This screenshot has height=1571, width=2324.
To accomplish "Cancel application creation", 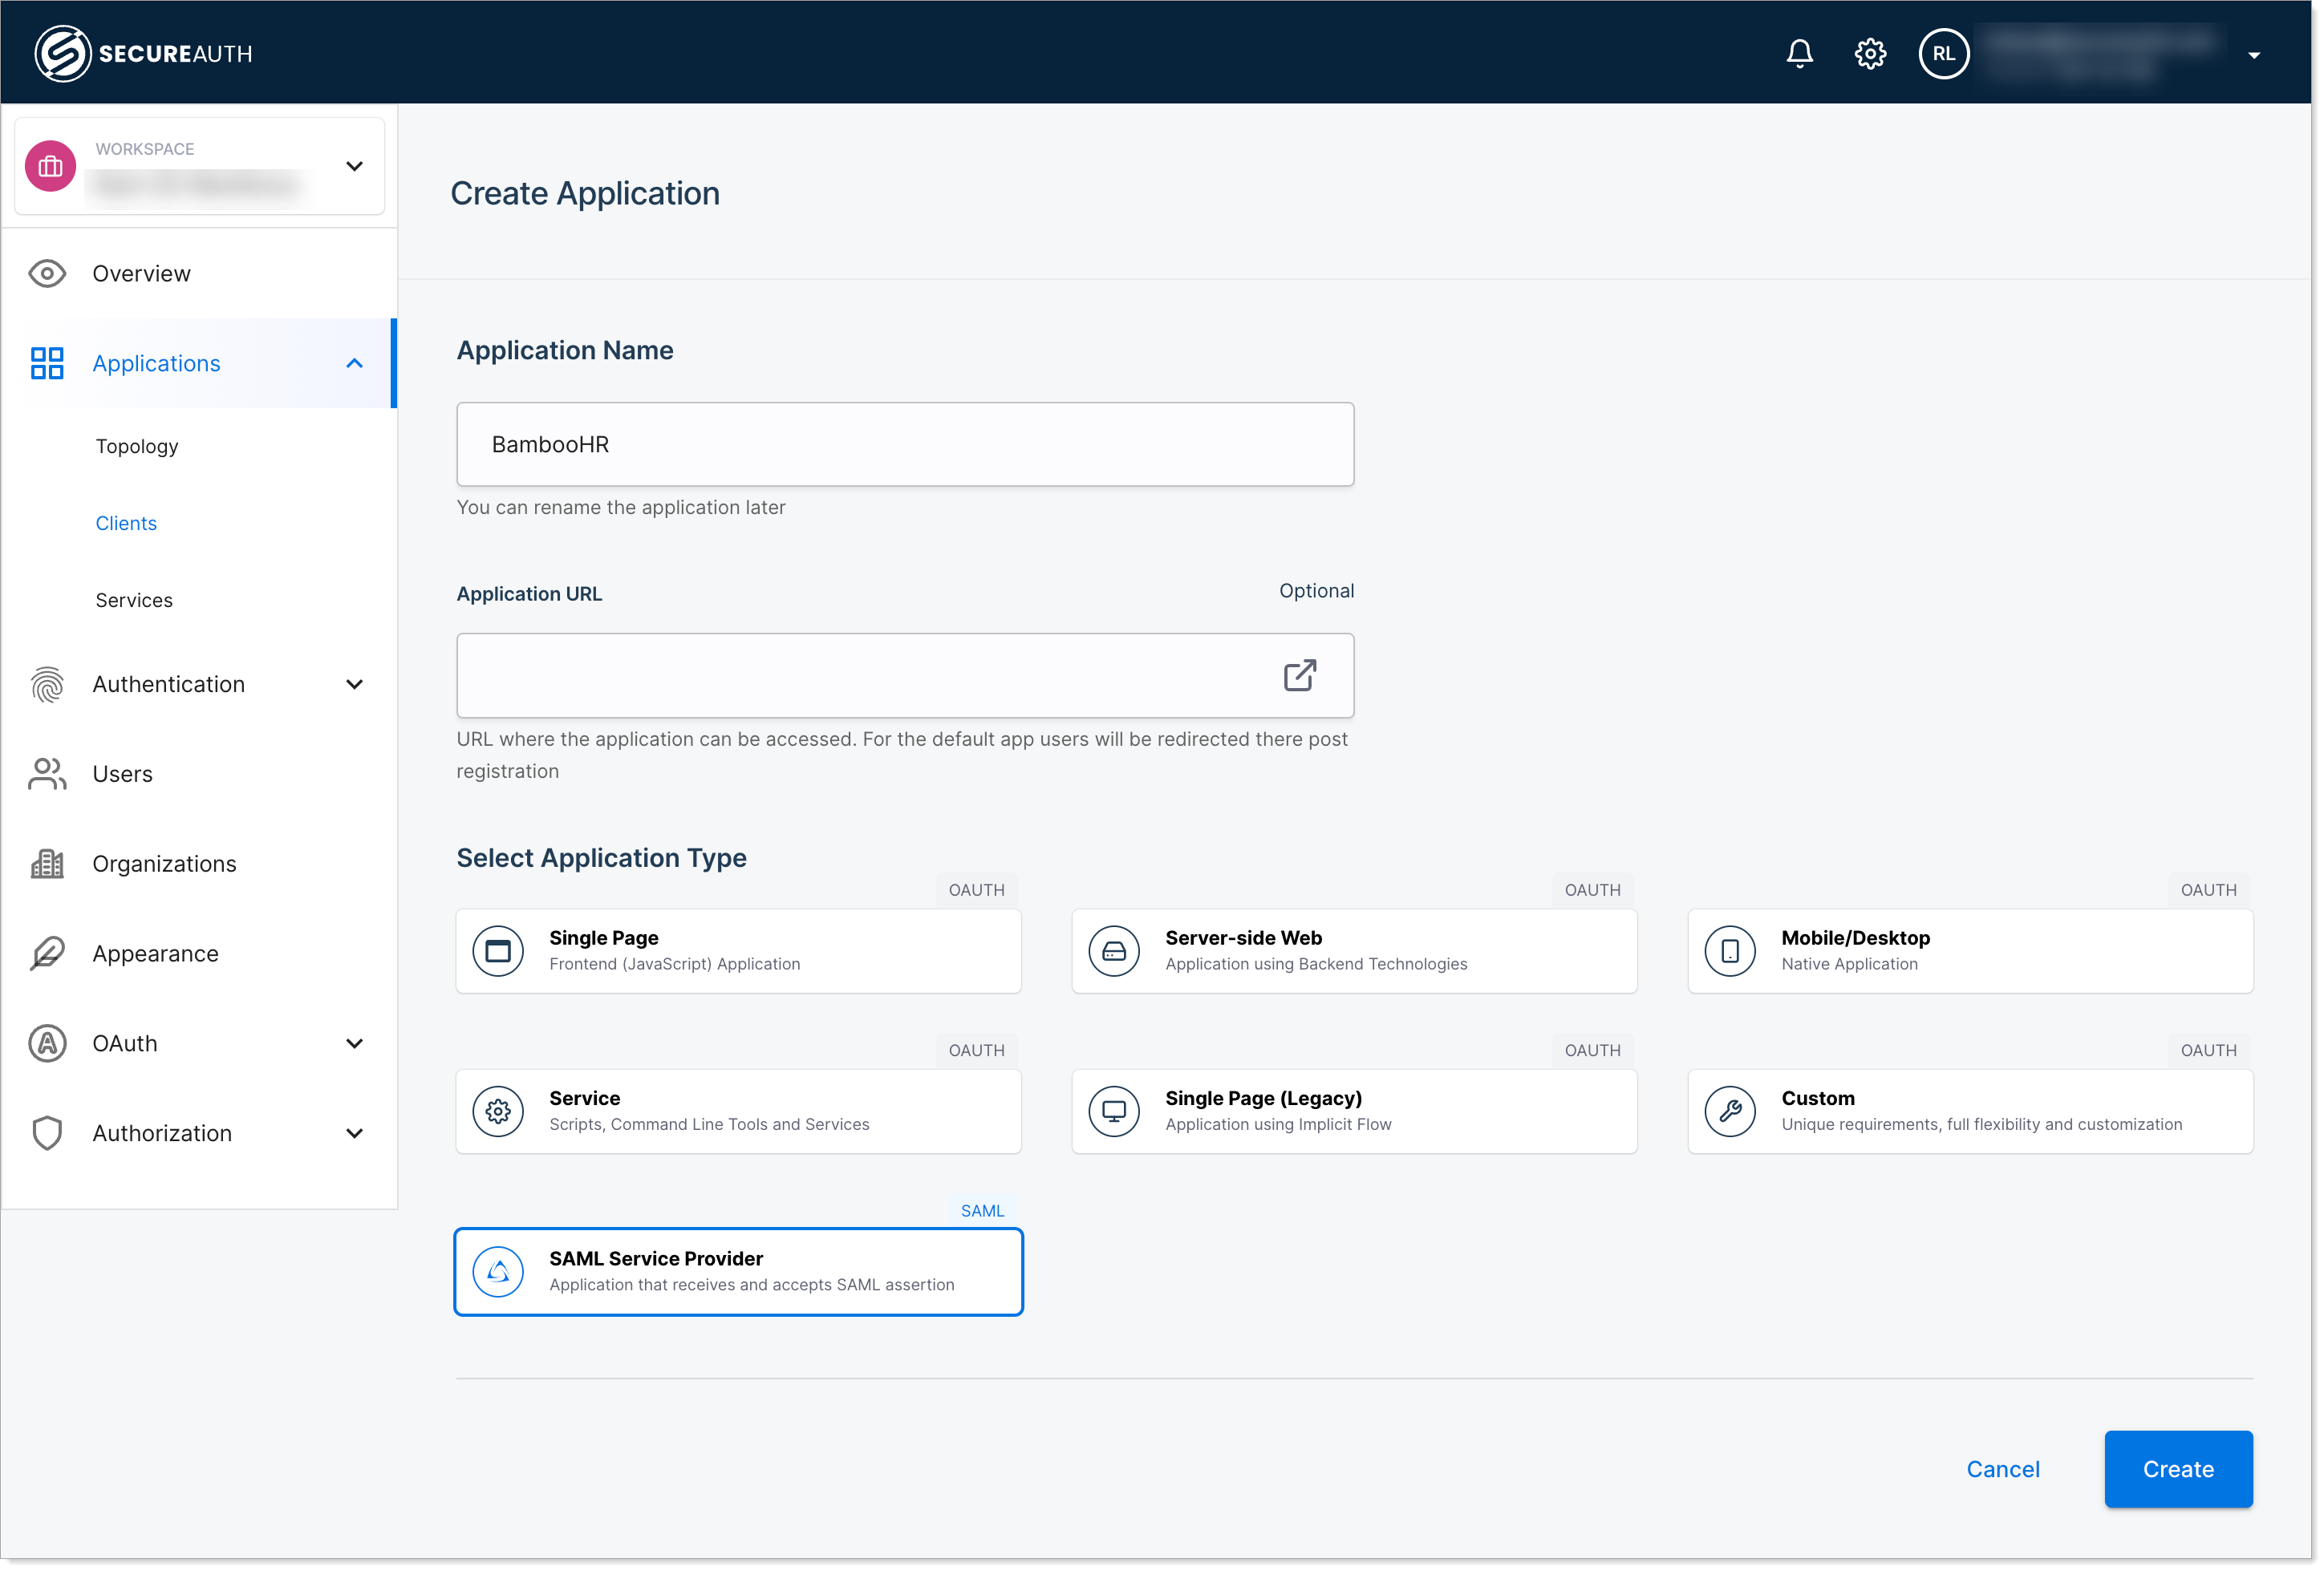I will pos(2002,1468).
